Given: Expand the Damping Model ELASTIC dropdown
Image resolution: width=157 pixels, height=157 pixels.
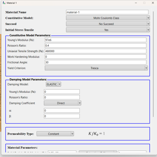Looking at the screenshot, I should [x=54, y=84].
